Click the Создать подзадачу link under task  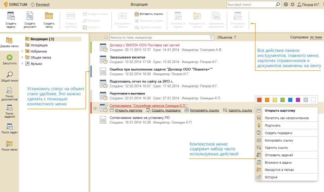(166, 110)
